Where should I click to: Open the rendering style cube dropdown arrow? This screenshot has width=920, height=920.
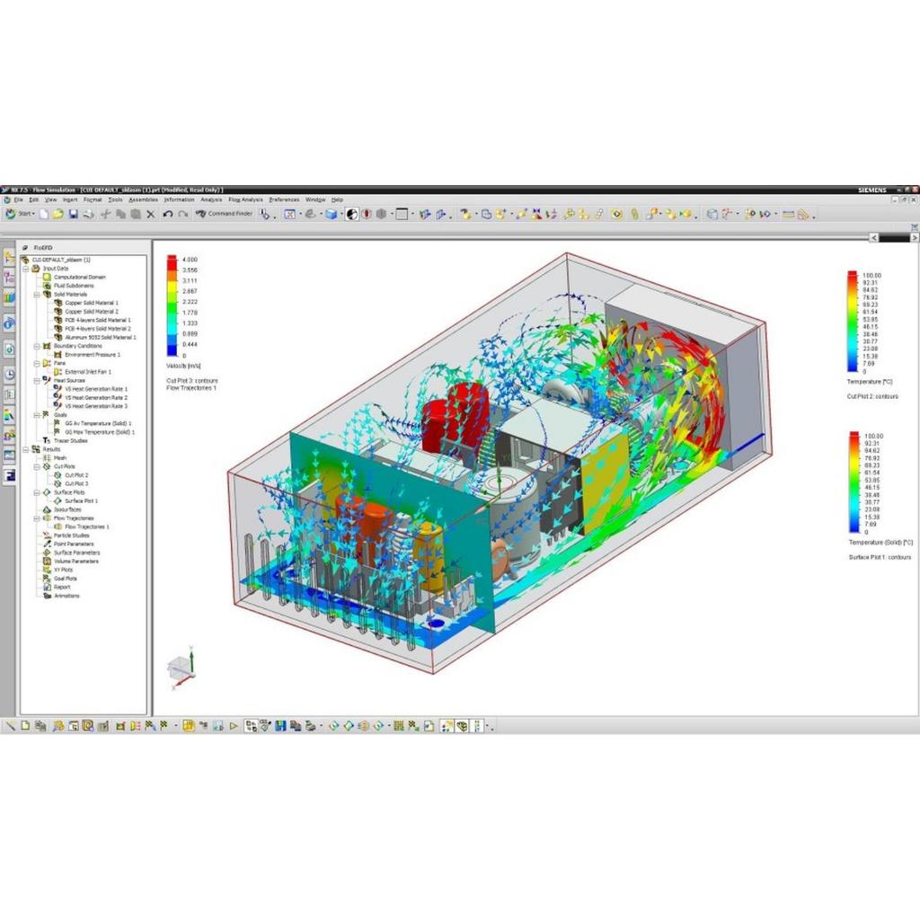[x=341, y=215]
